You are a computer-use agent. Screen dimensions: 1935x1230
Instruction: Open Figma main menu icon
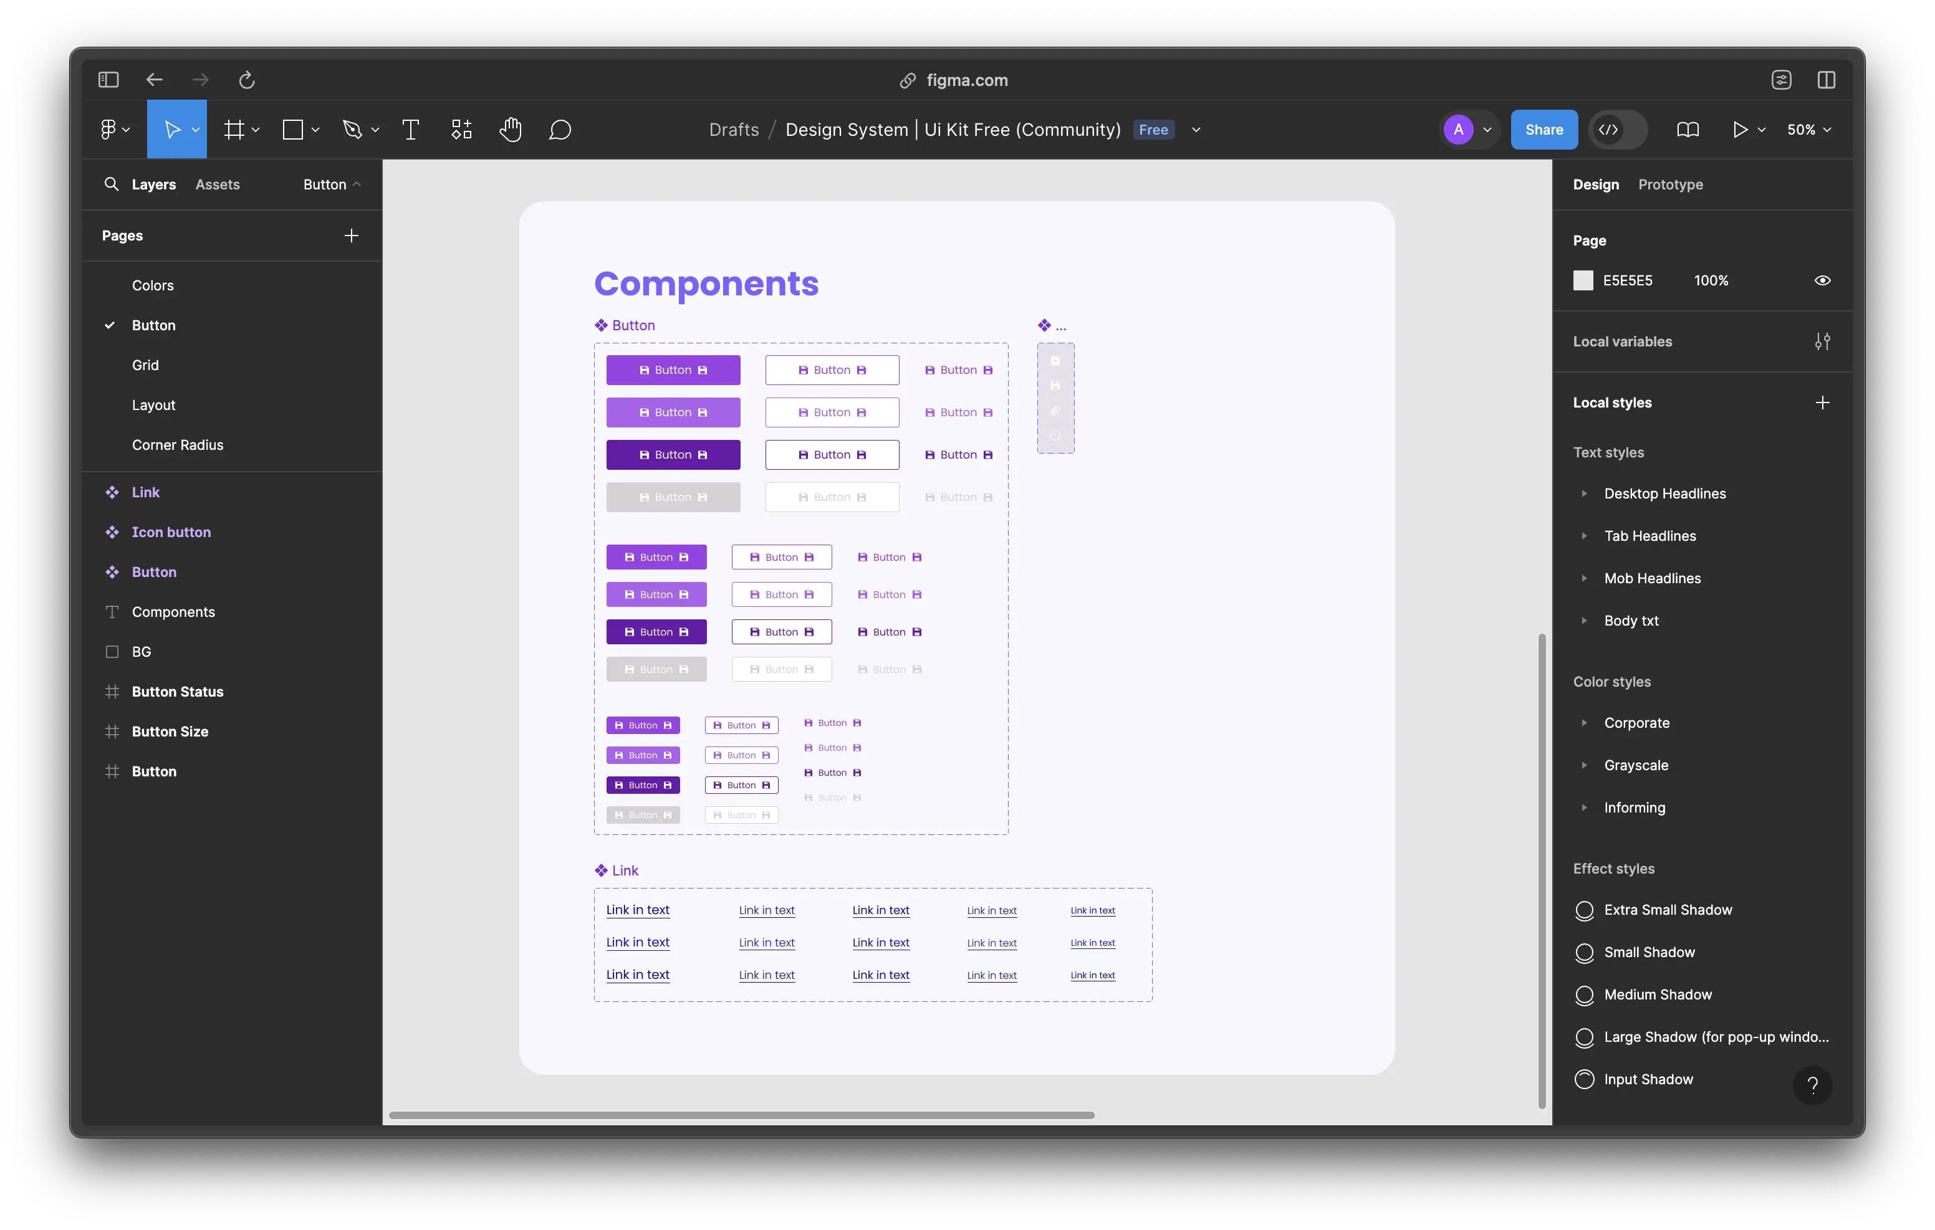(x=108, y=130)
